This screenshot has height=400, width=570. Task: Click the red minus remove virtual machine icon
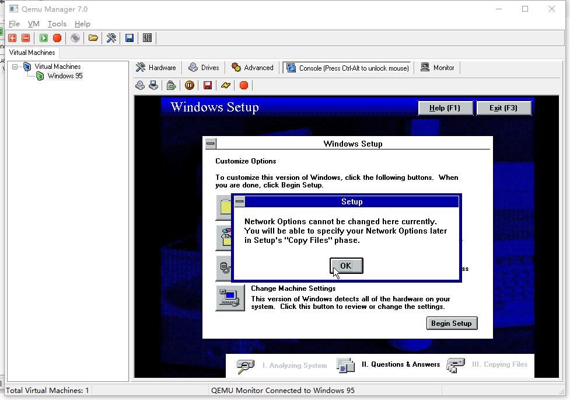[x=26, y=38]
